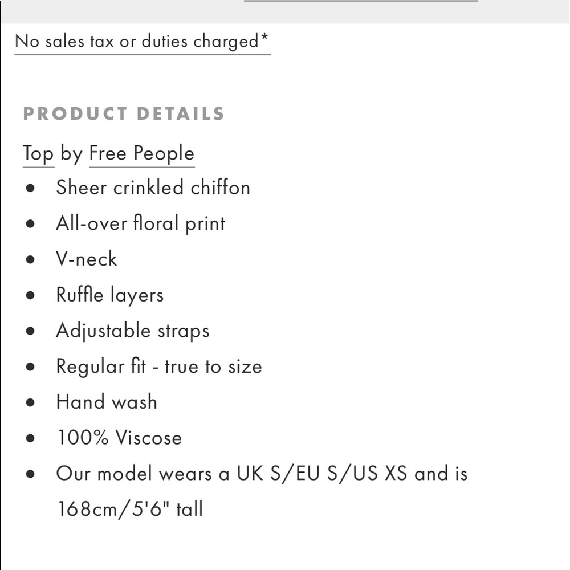Click the "No sales tax or duties charged" link

click(142, 42)
